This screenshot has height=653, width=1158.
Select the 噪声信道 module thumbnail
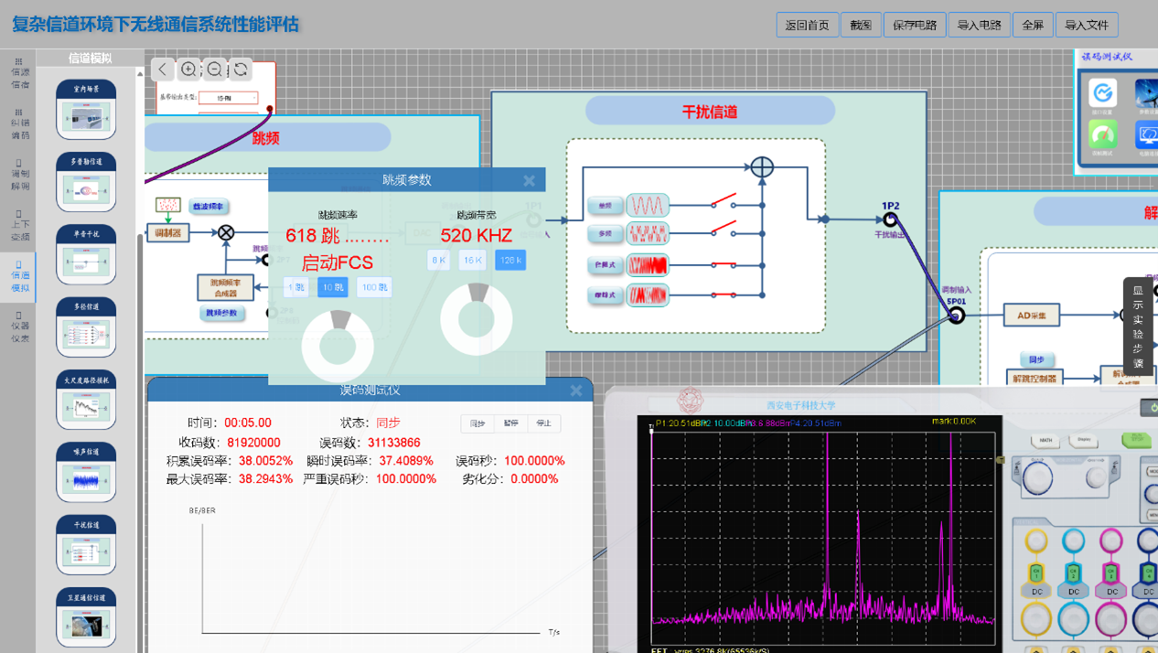86,473
